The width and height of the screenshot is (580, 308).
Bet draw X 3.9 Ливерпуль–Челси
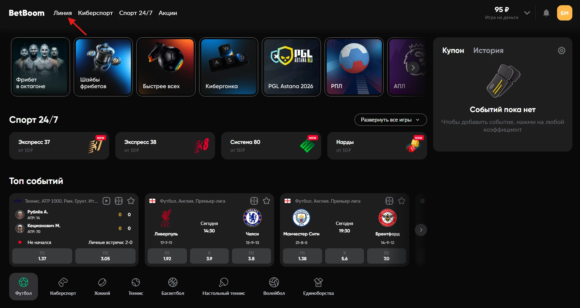209,256
